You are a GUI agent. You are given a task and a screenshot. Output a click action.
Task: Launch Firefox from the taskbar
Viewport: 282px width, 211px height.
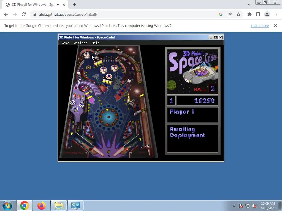[x=42, y=206]
